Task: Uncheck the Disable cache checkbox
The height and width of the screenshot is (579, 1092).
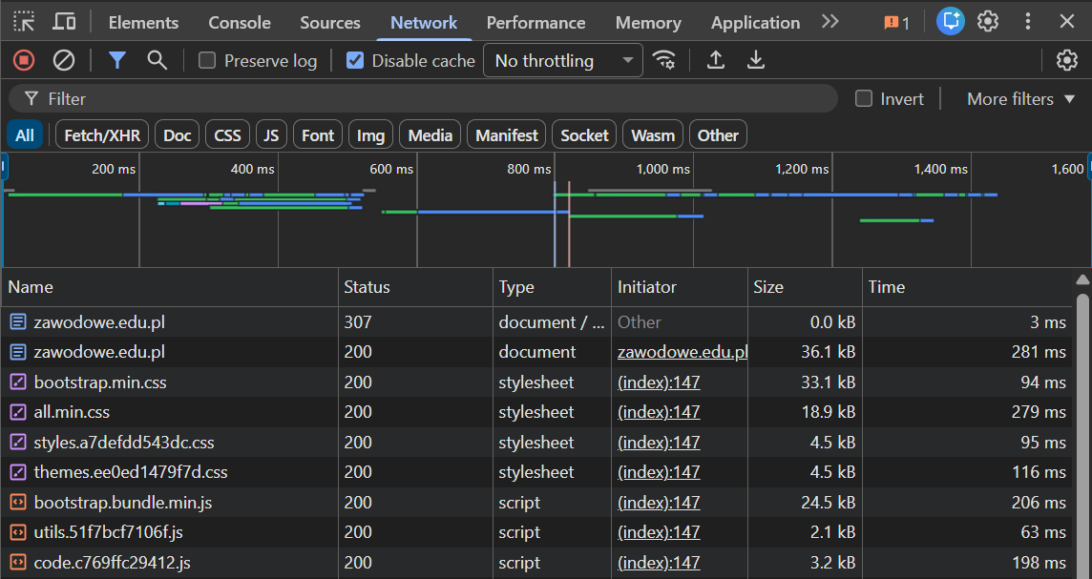Action: [x=355, y=61]
